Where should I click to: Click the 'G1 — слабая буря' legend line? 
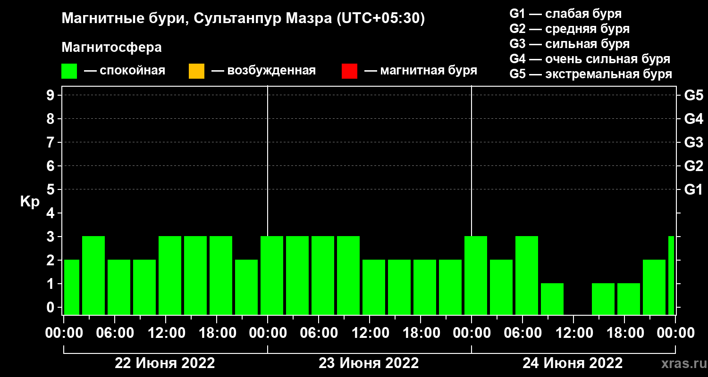pos(565,13)
